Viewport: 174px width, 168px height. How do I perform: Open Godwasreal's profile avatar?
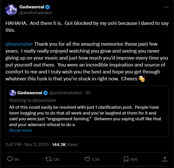coord(11,10)
